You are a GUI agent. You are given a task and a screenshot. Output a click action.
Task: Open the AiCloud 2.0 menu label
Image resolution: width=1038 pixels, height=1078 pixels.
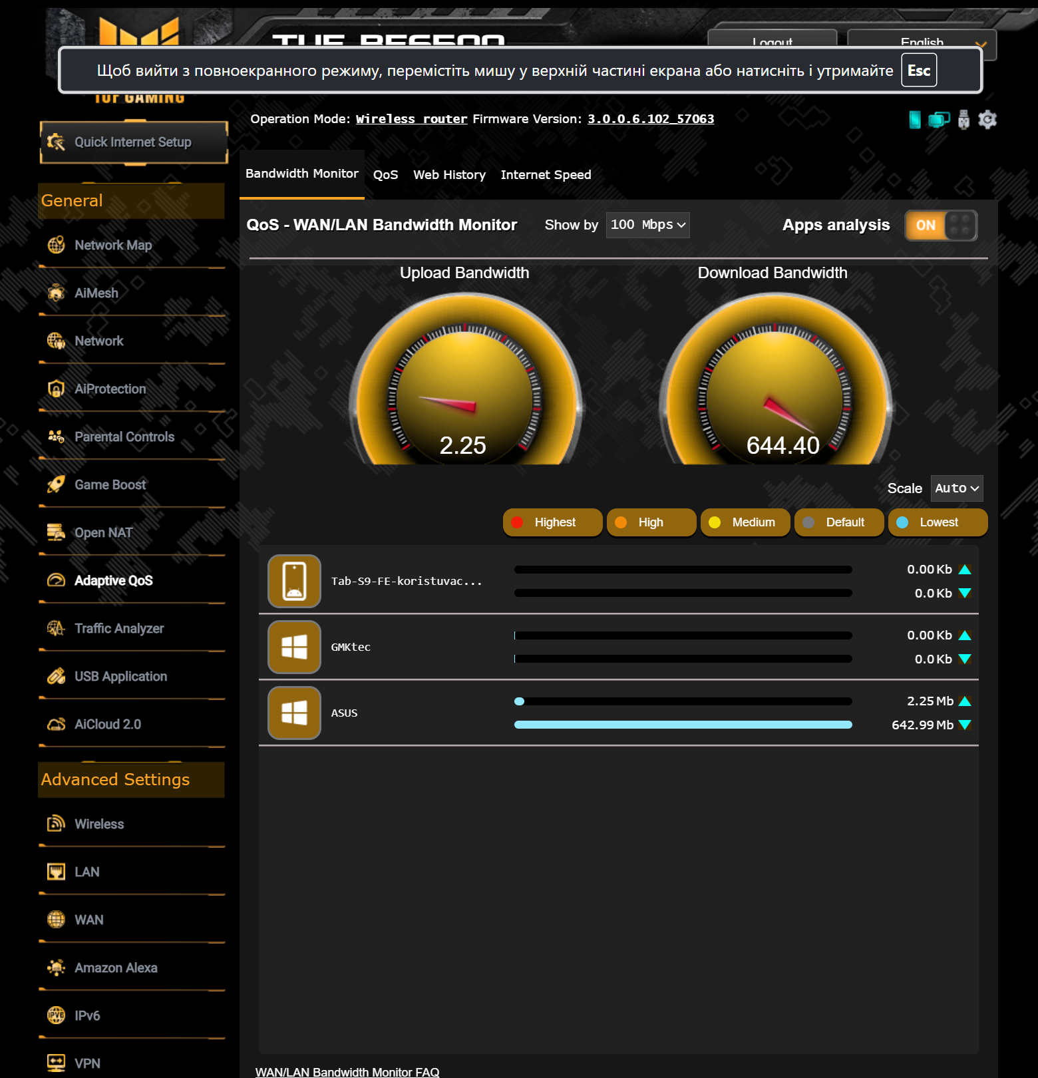click(x=108, y=724)
